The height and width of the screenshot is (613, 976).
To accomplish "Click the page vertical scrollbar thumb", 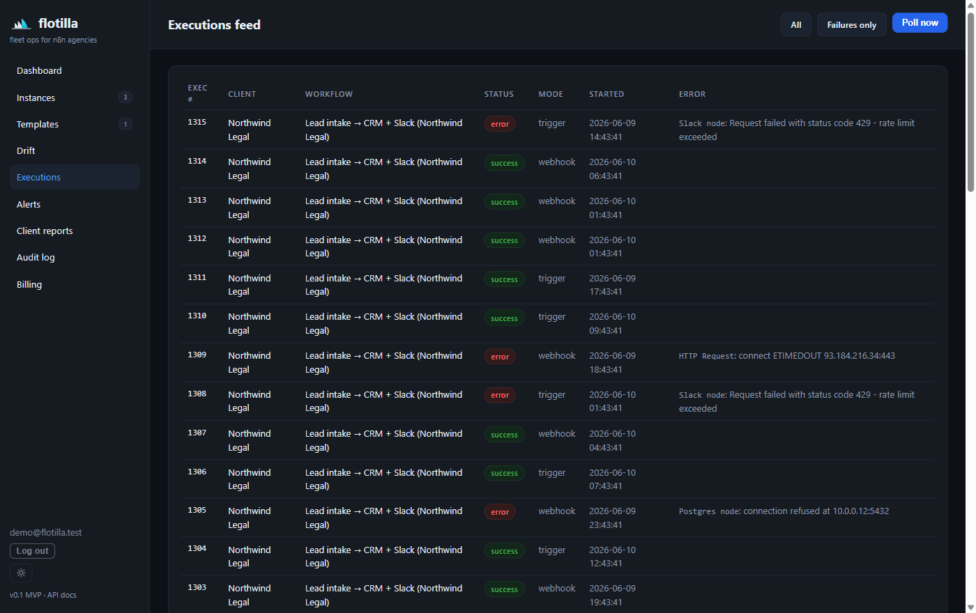I will 970,102.
